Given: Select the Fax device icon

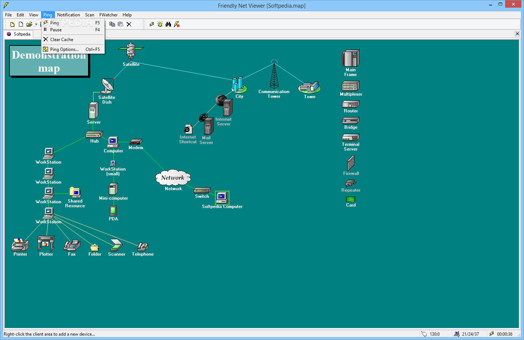Looking at the screenshot, I should tap(72, 245).
